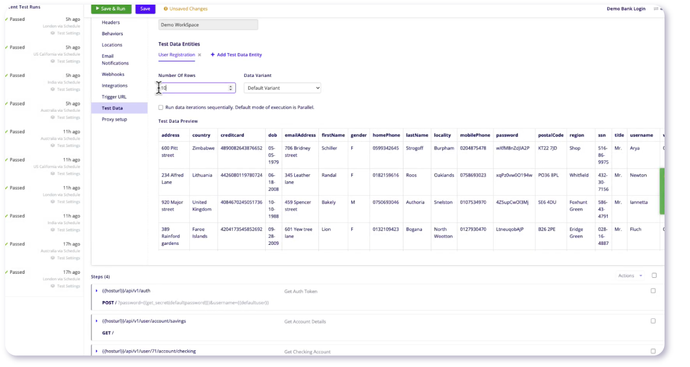Check the select-all steps checkbox beside Actions
Image resolution: width=690 pixels, height=367 pixels.
(654, 276)
